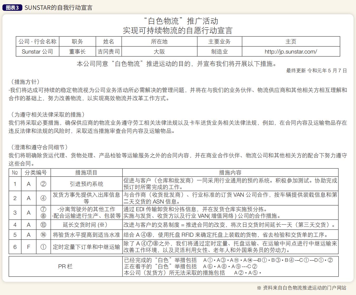This screenshot has height=295, width=356.
Task: Click the 引进预约系统 measure cell
Action: click(x=86, y=184)
